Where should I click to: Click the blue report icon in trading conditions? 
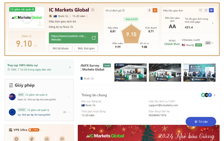[x=211, y=10]
